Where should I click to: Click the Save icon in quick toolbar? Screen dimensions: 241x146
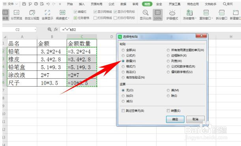pyautogui.click(x=24, y=4)
